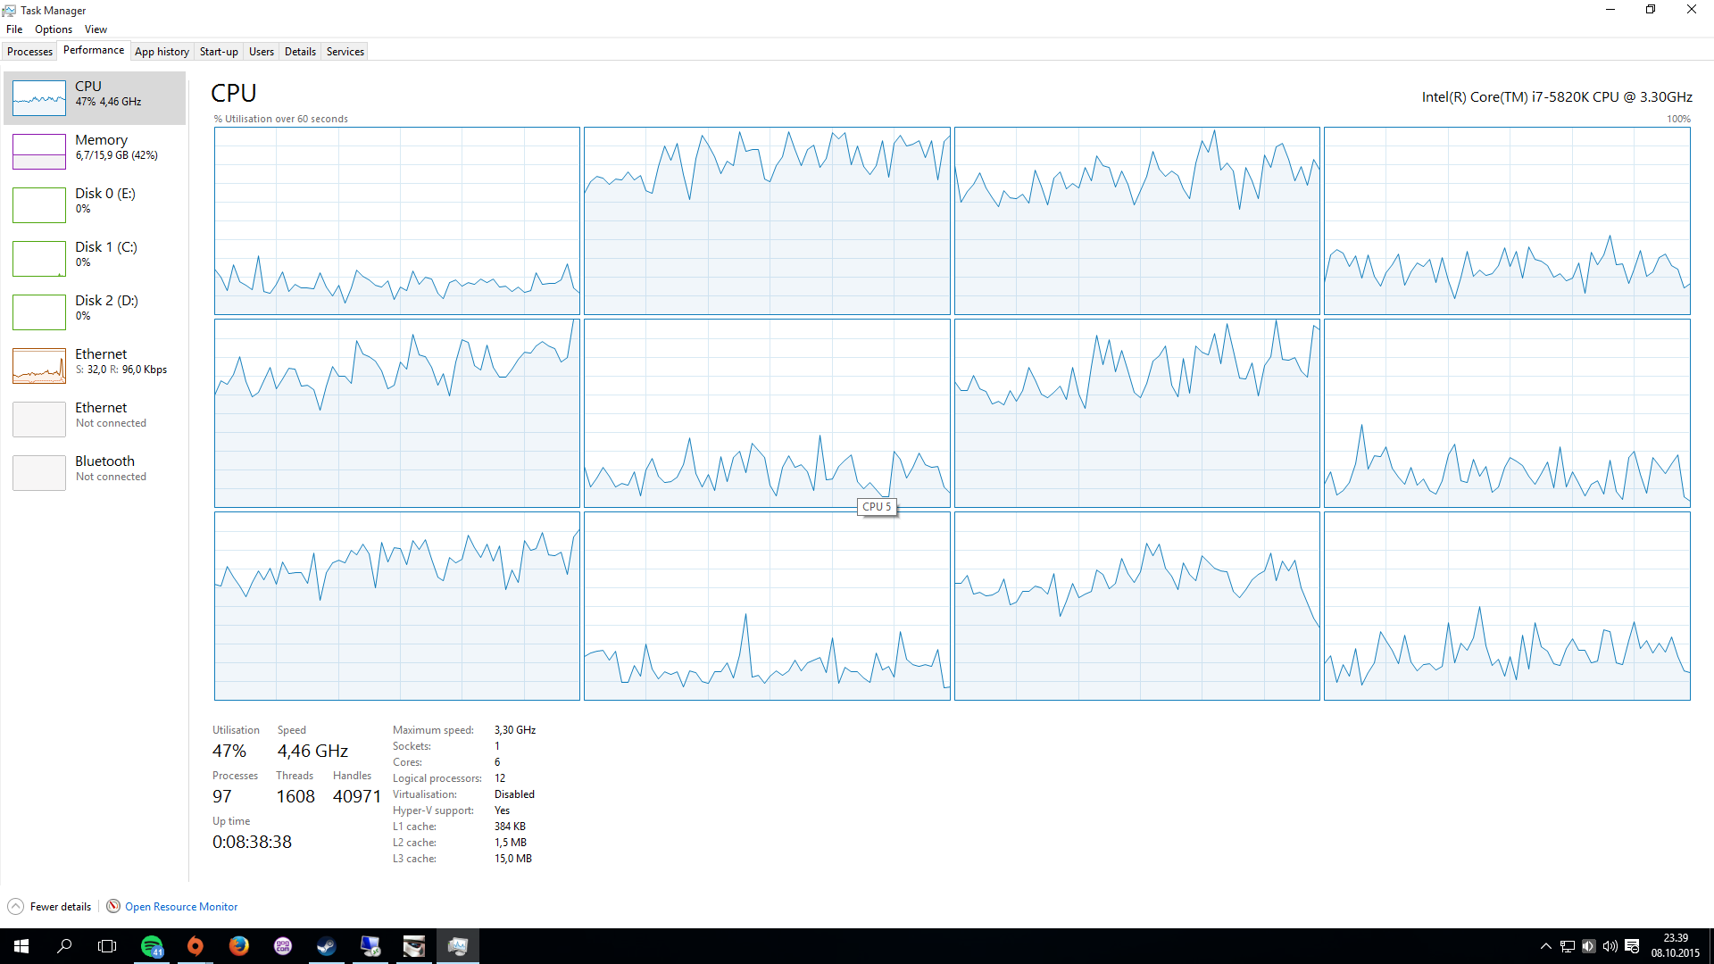Open Task View from the taskbar
This screenshot has width=1714, height=964.
107,946
